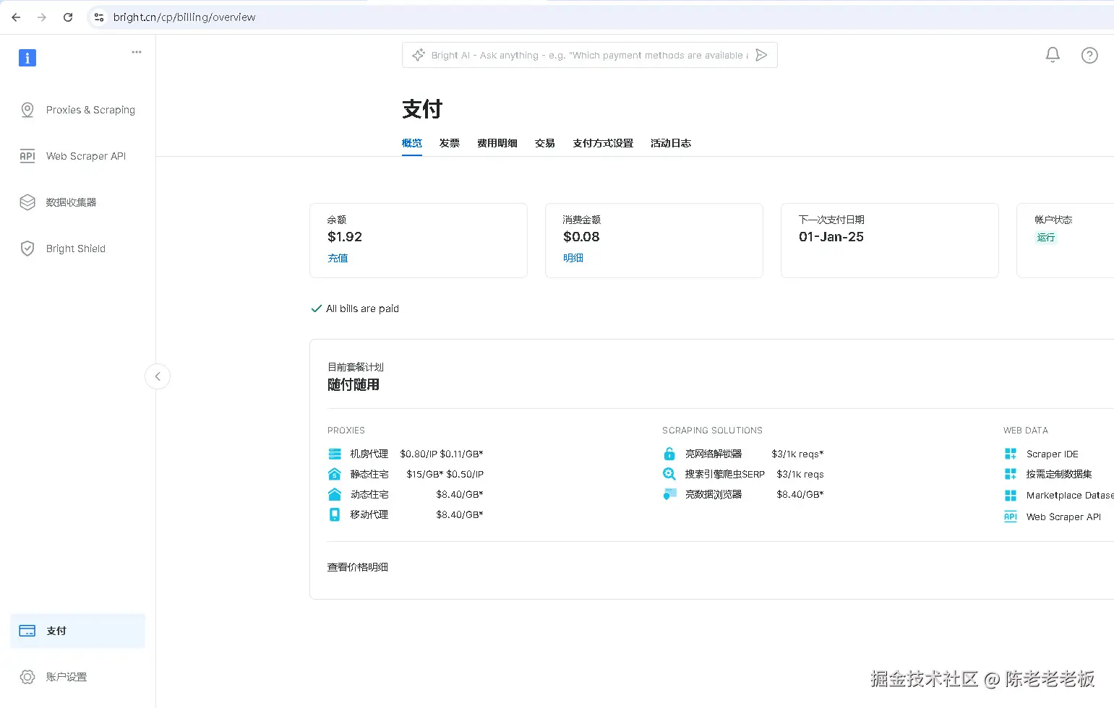Click the browser address bar URL
Screen dimensions: 1114x708
coord(184,17)
